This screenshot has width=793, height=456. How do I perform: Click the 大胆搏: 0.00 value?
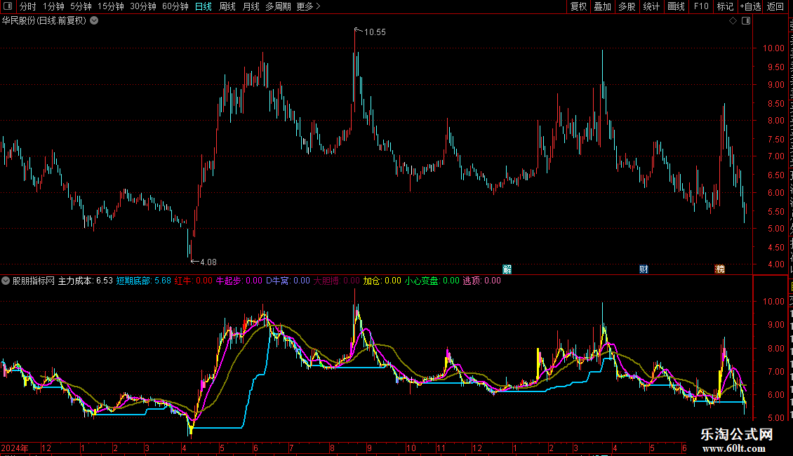(x=337, y=281)
